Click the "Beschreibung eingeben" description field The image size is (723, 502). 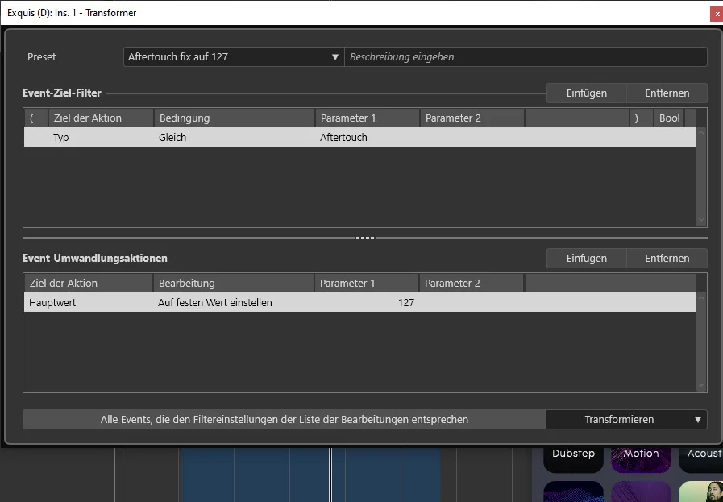pos(524,56)
